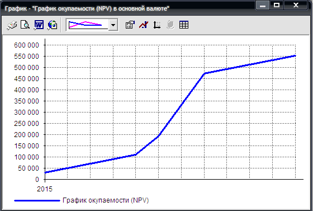The height and width of the screenshot is (211, 313).
Task: Expand the chart type dropdown arrow
Action: point(113,25)
